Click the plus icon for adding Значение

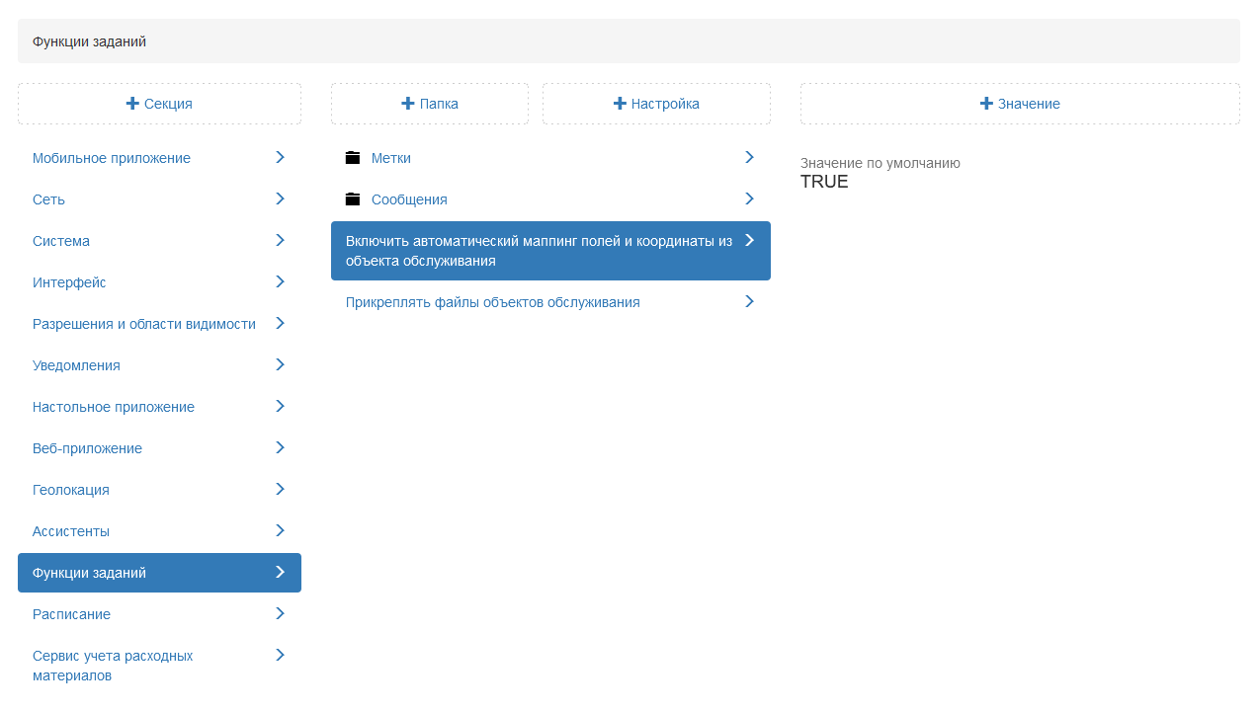pos(986,104)
